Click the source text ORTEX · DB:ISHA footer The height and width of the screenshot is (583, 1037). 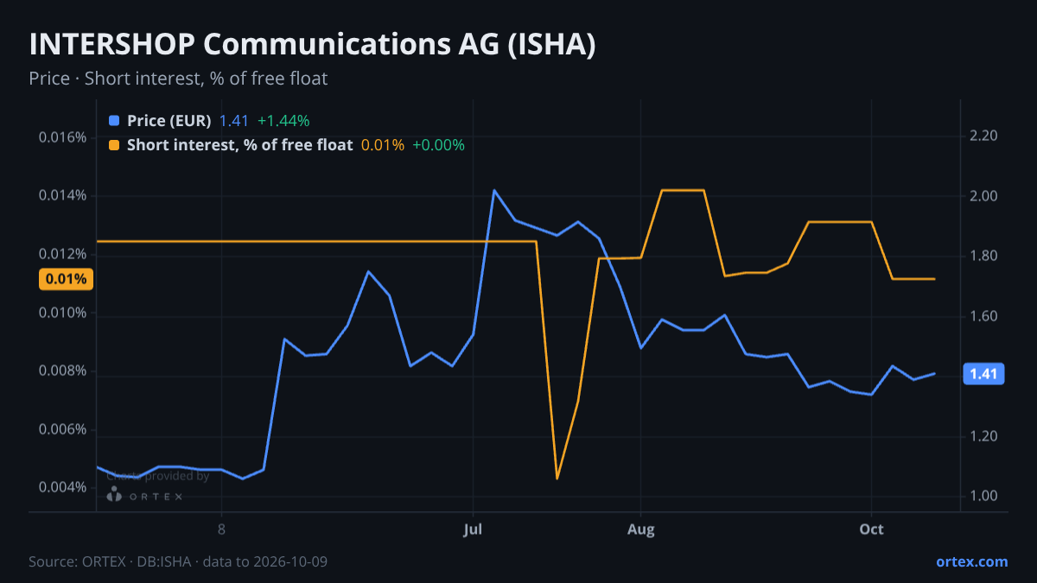click(x=178, y=561)
